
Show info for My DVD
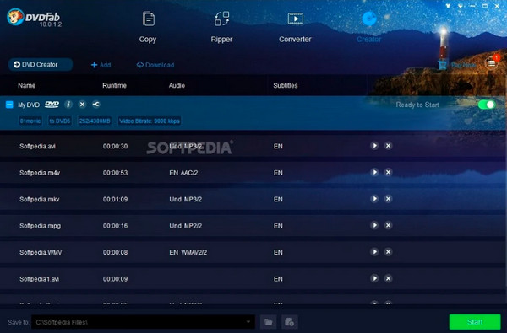pyautogui.click(x=68, y=105)
